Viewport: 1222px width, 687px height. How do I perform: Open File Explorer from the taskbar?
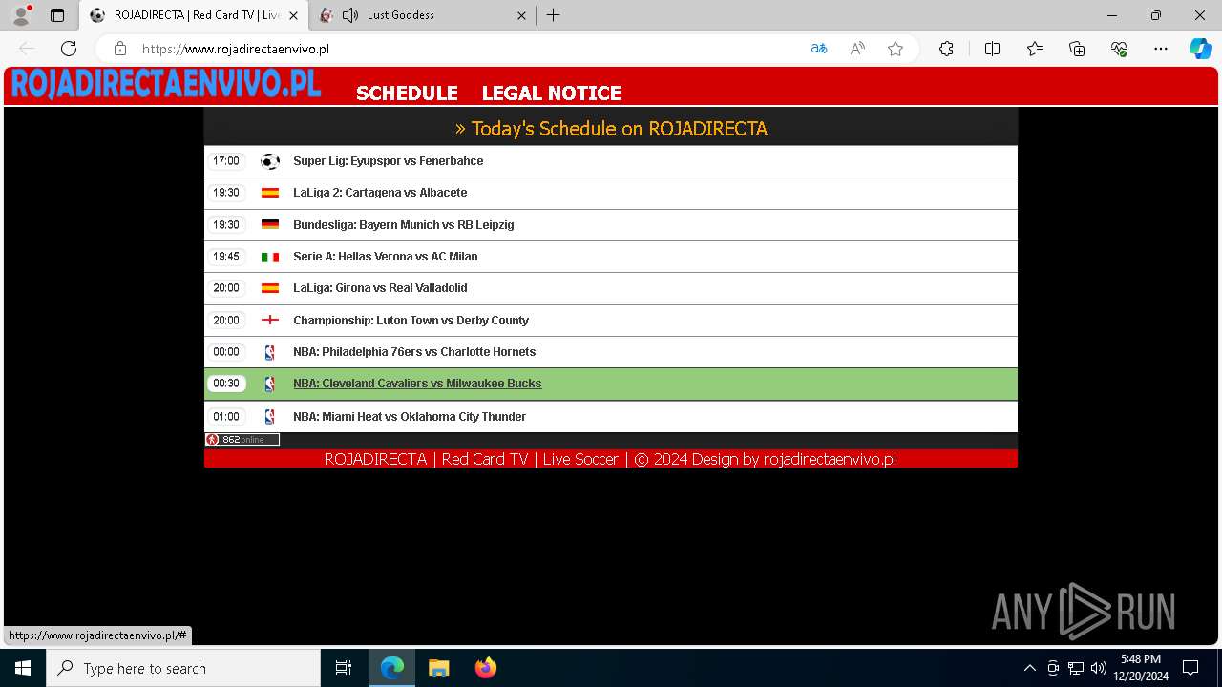pos(438,668)
